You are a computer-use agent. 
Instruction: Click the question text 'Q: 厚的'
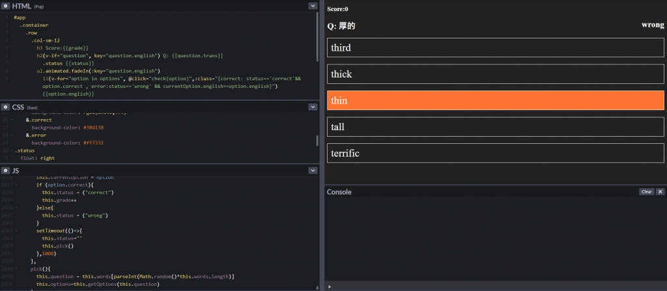pyautogui.click(x=341, y=26)
